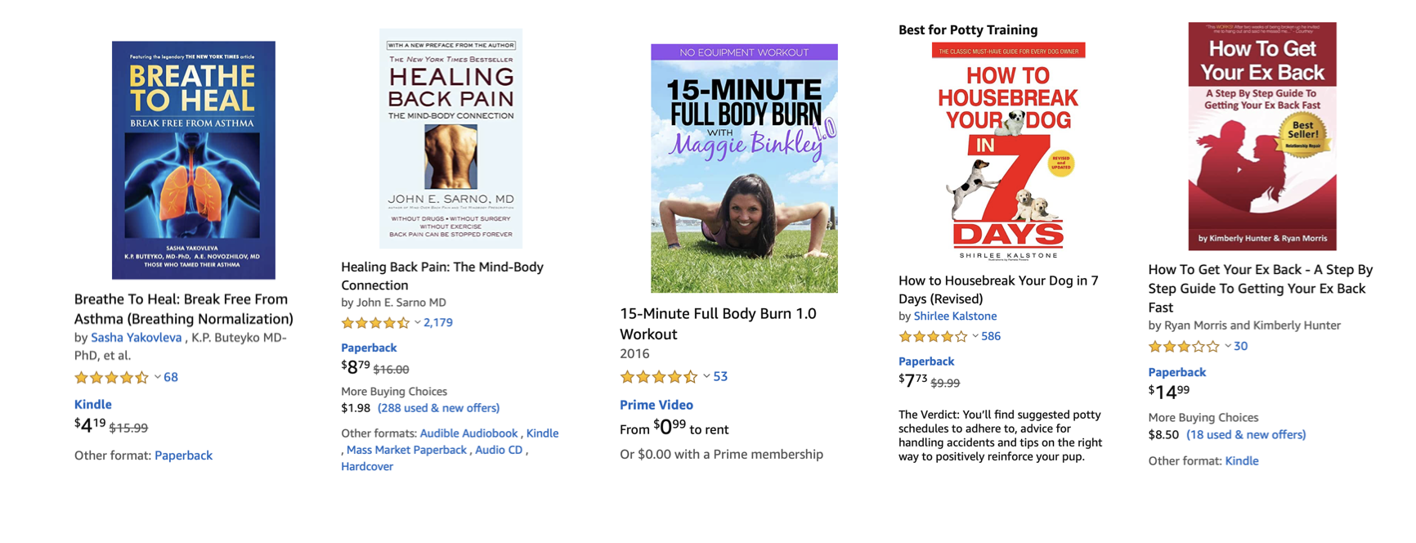Open the Audible Audiobook format link
This screenshot has width=1416, height=543.
[468, 433]
